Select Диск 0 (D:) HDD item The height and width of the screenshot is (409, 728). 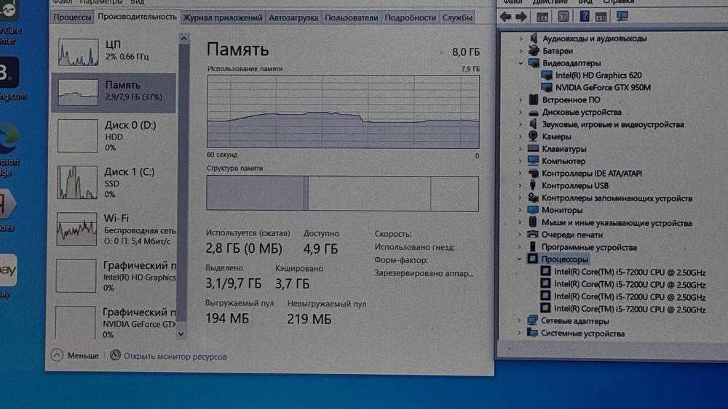114,136
